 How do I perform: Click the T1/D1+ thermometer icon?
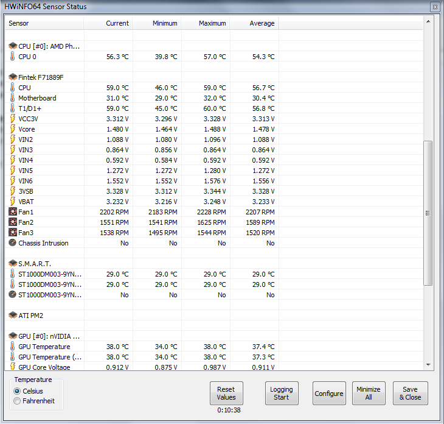click(12, 108)
